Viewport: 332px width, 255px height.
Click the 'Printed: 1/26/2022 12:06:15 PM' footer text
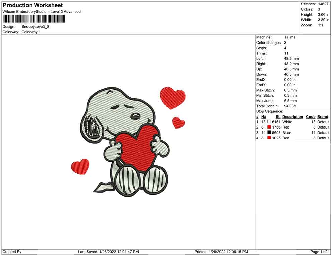[221, 252]
